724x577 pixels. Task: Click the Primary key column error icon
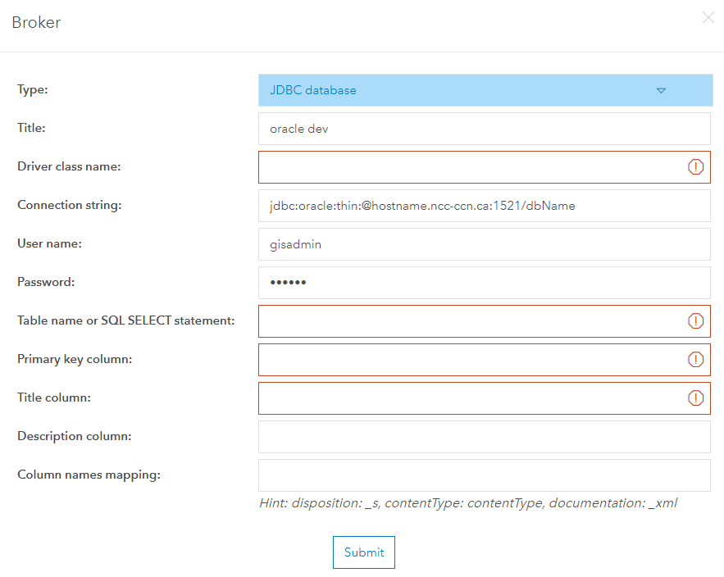695,360
